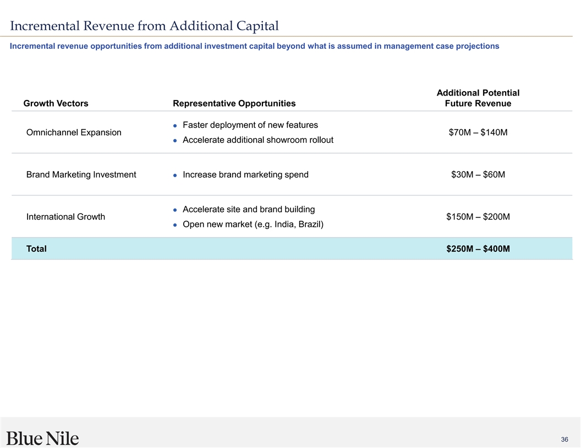
Task: Click the Blue Nile logo
Action: [43, 438]
